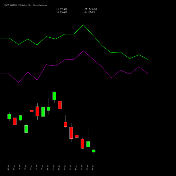The width and height of the screenshot is (176, 176).
Task: Select the 09 Apr date label
Action: 14,168
